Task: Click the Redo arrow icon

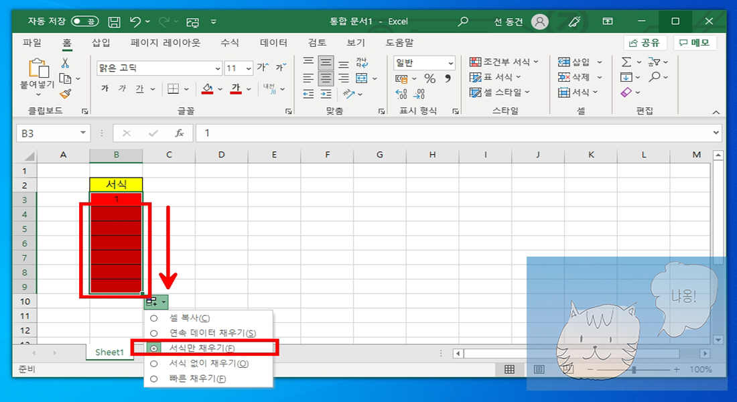Action: tap(164, 21)
